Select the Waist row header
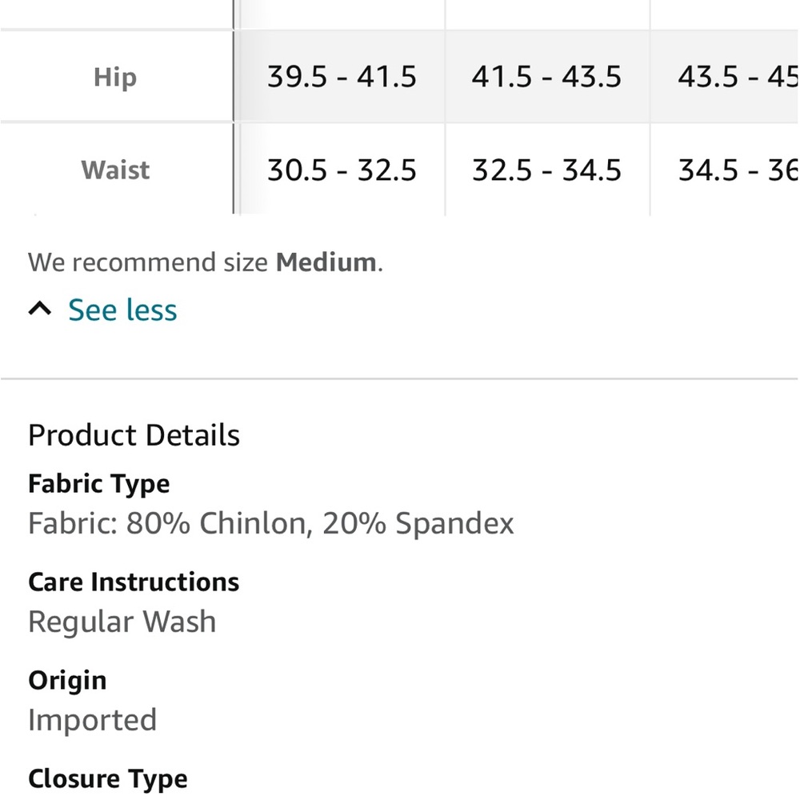The height and width of the screenshot is (800, 800). [x=115, y=170]
